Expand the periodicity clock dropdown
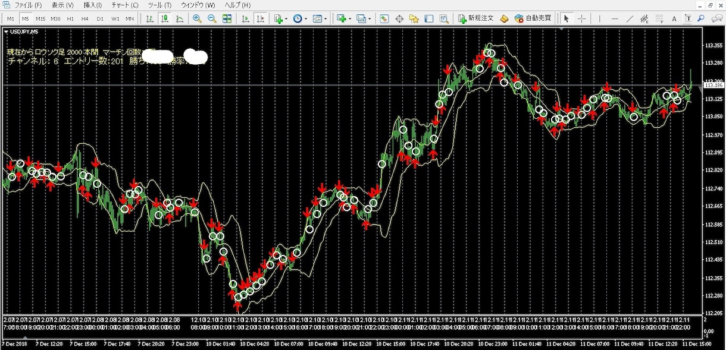The height and width of the screenshot is (350, 726). point(300,18)
